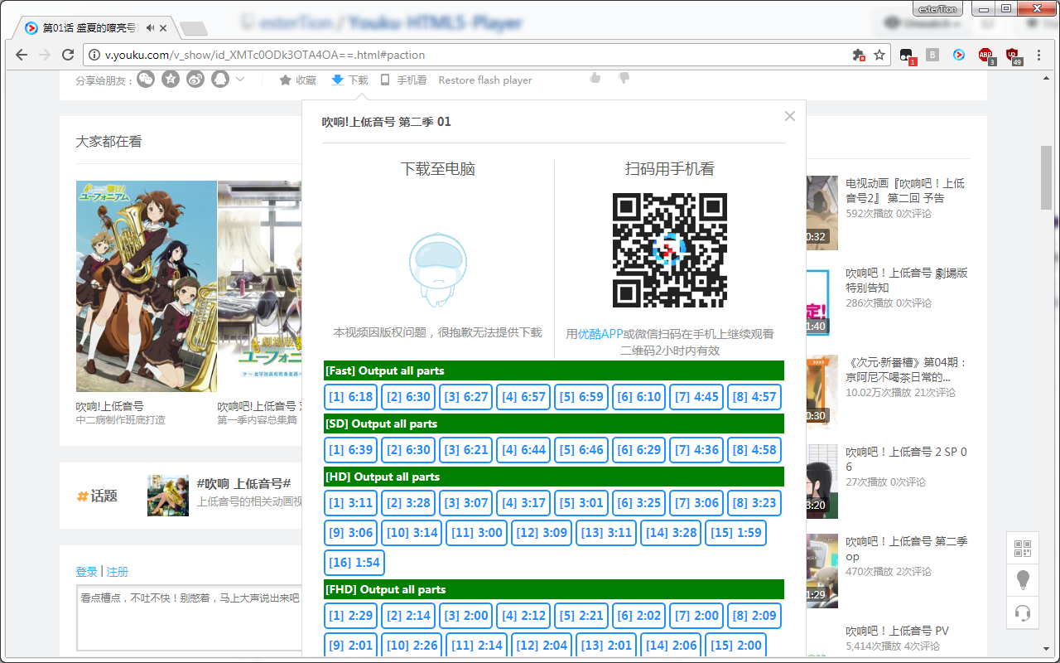
Task: Open the uBlock shield extension icon
Action: coord(1013,56)
